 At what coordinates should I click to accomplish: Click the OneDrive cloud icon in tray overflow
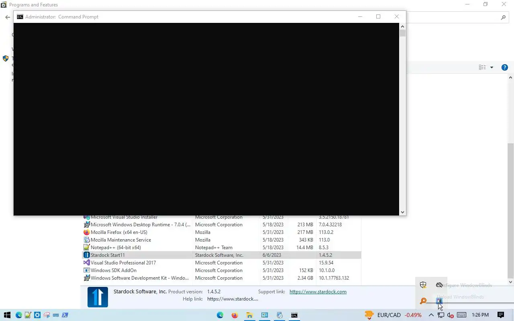439,285
